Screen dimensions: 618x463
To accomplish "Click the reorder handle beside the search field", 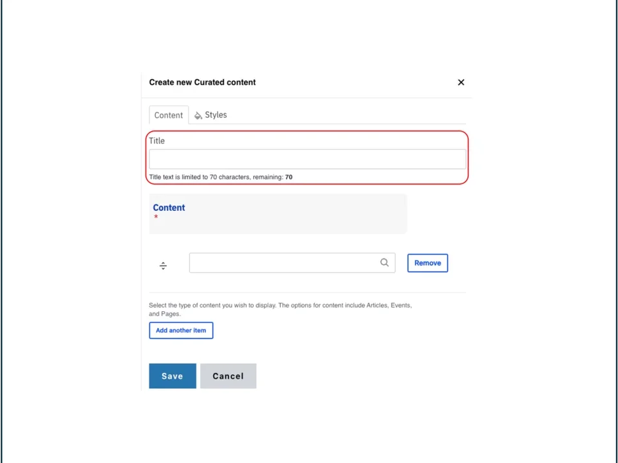I will click(163, 265).
